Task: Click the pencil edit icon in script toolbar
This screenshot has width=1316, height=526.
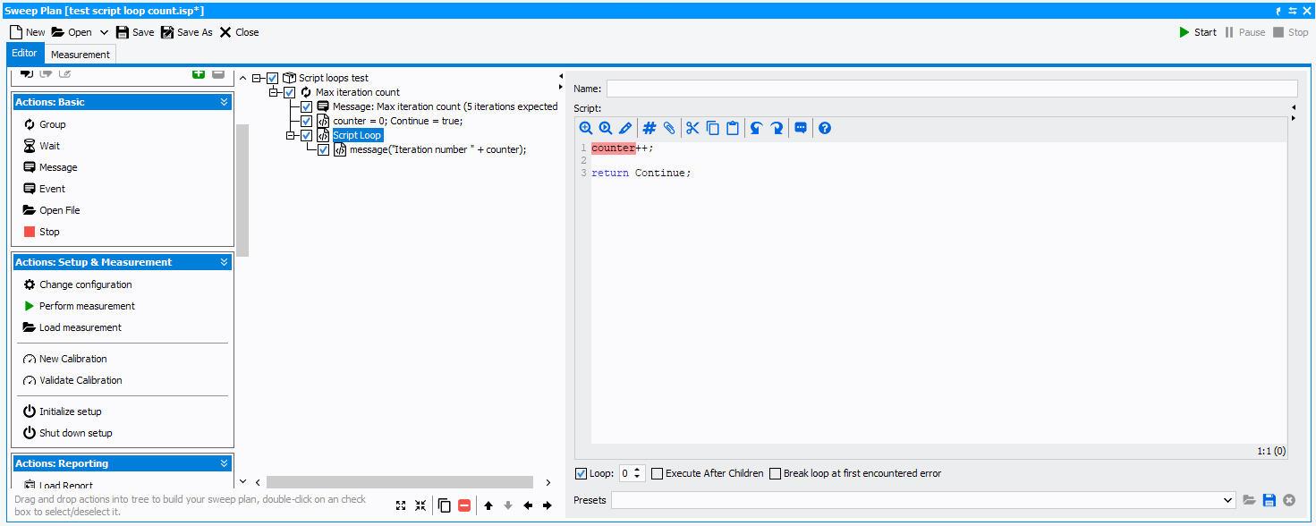Action: click(x=625, y=128)
